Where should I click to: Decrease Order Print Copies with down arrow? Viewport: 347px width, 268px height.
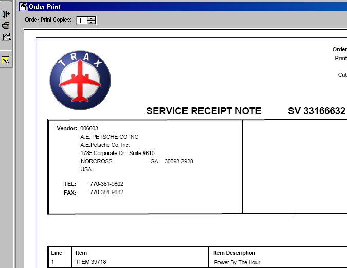(92, 23)
